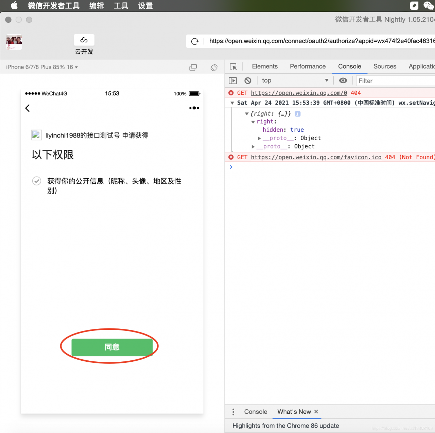This screenshot has width=435, height=433.
Task: Toggle the live expression eye icon
Action: [343, 80]
